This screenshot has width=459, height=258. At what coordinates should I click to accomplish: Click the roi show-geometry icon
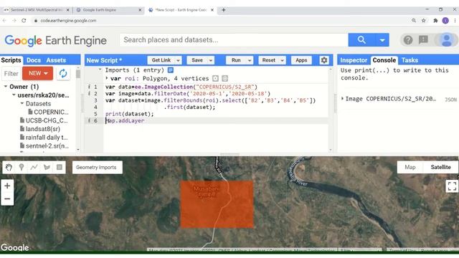click(224, 78)
